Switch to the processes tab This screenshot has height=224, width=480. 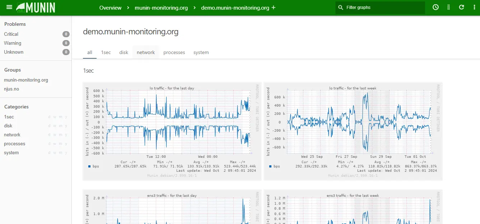tap(174, 52)
